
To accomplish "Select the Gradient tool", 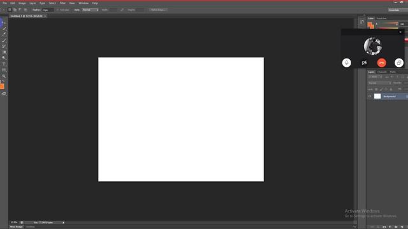I will pos(4,52).
